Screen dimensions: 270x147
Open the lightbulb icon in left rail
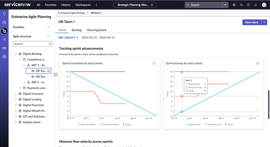click(4, 14)
